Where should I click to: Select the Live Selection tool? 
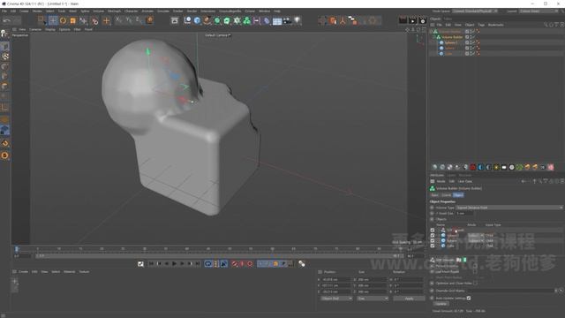click(x=41, y=20)
